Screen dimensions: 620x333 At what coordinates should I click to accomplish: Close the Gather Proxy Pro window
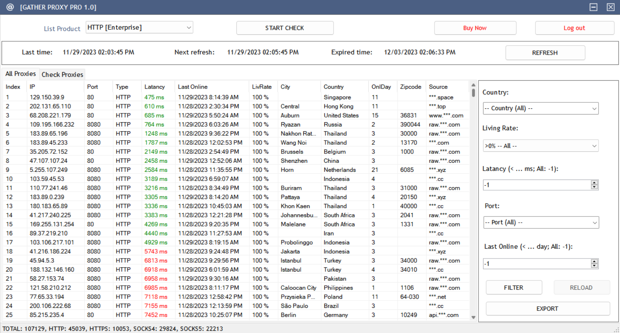tap(610, 7)
